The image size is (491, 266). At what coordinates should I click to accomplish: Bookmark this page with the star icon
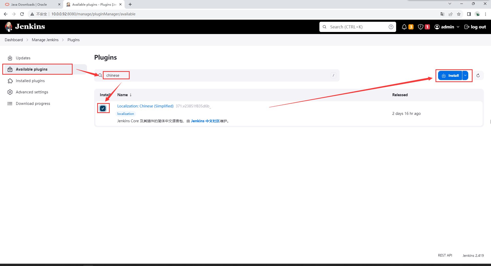coord(459,14)
